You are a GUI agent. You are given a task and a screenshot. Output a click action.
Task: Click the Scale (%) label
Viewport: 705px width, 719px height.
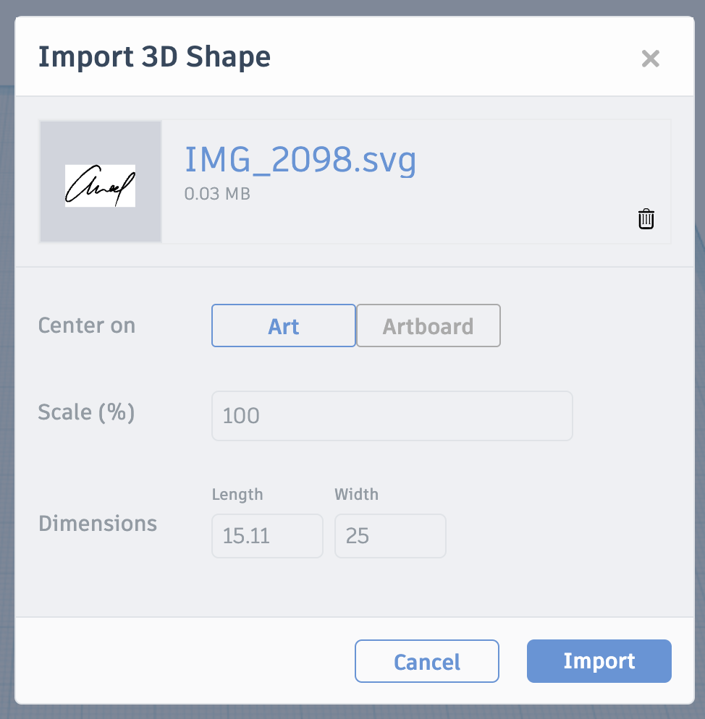86,412
